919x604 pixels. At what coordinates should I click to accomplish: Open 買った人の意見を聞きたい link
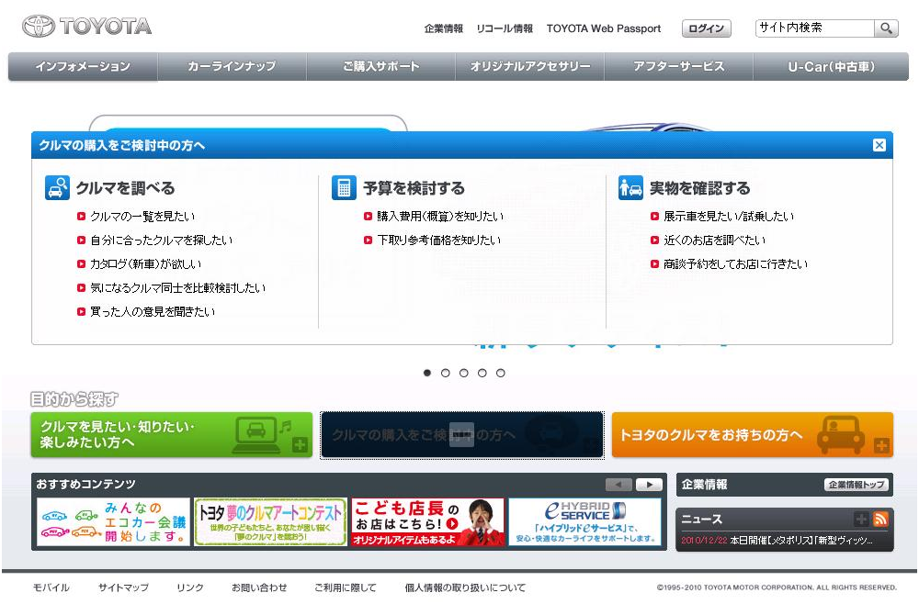(x=153, y=311)
